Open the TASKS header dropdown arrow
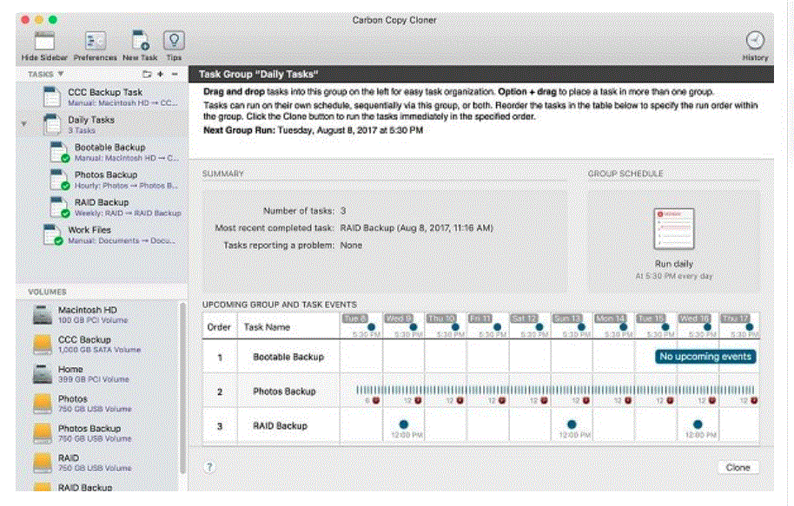 coord(60,74)
